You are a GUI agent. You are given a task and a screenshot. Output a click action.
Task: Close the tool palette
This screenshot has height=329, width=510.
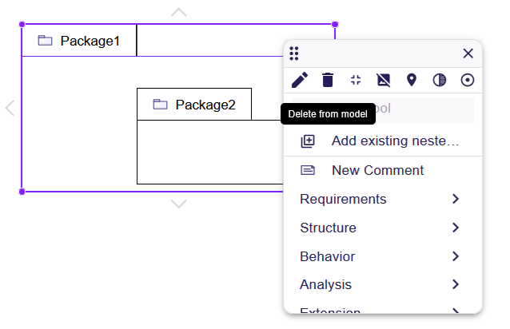click(468, 54)
